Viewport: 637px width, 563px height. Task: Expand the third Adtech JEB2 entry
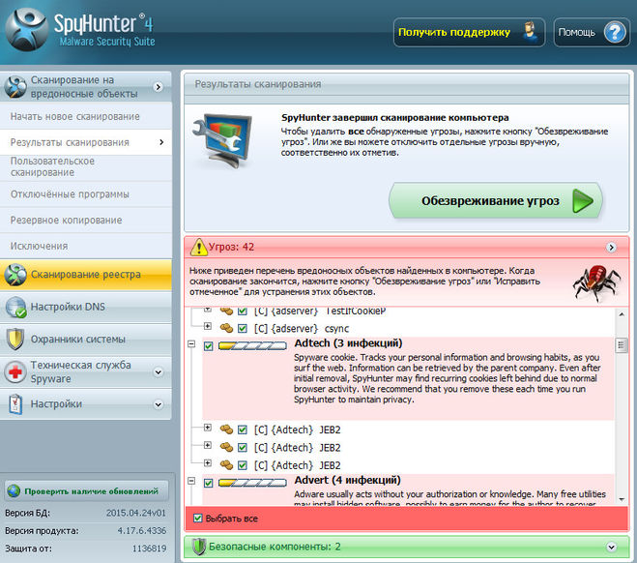pyautogui.click(x=208, y=462)
